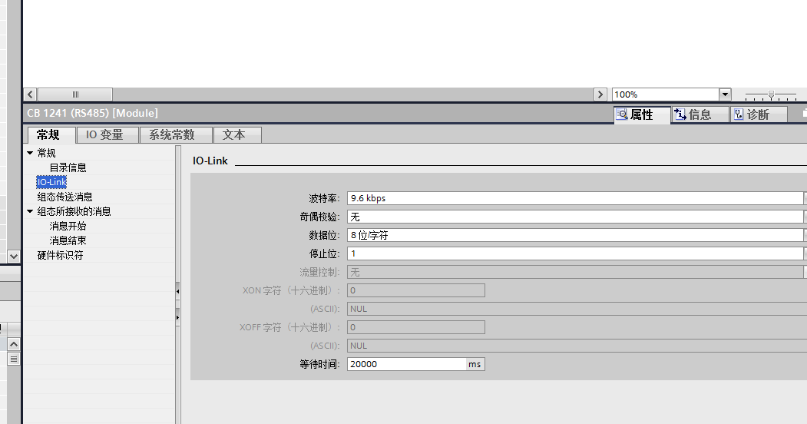Collapse the 组态所接收的消息 tree node
The height and width of the screenshot is (424, 807).
tap(30, 211)
